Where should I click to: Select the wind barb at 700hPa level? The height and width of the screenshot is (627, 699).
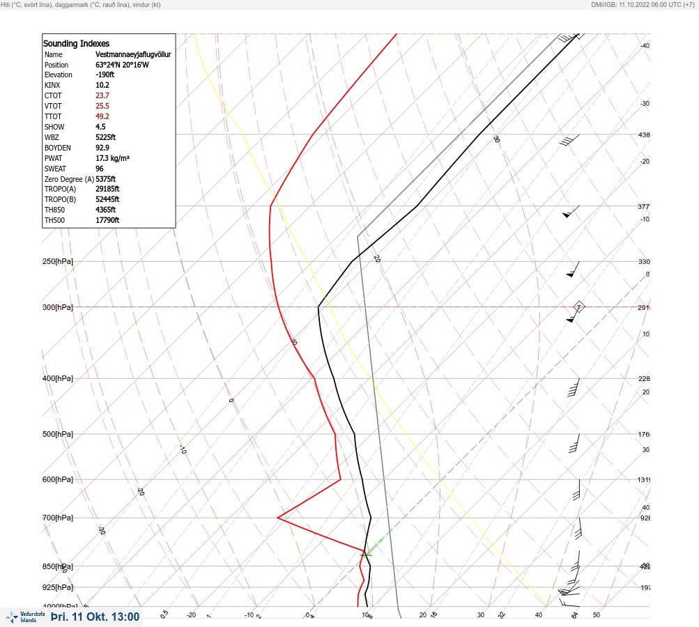pos(578,528)
